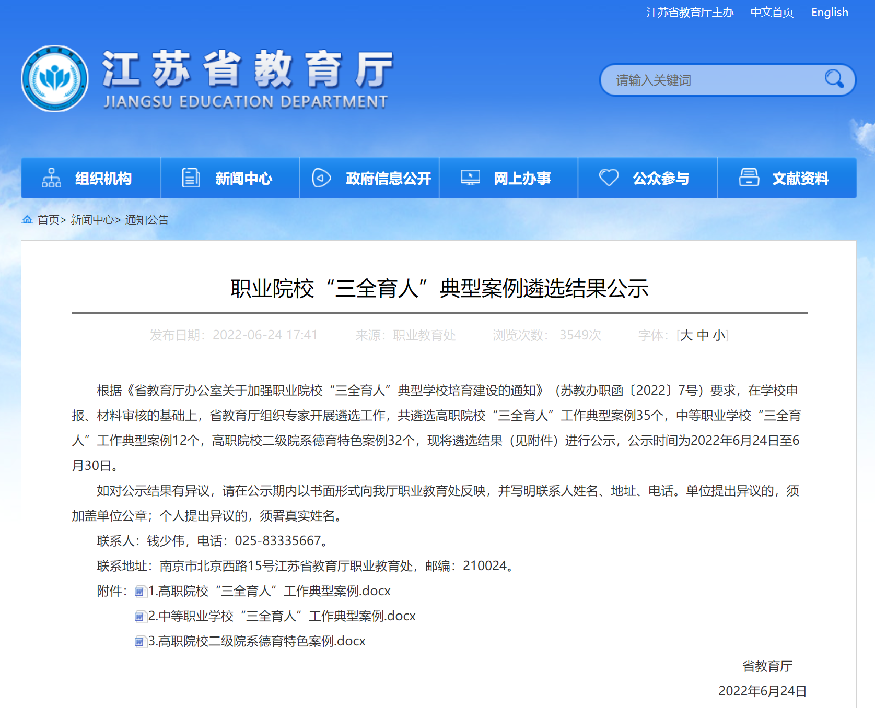
Task: Open the 政府信息公开 menu
Action: pyautogui.click(x=388, y=179)
